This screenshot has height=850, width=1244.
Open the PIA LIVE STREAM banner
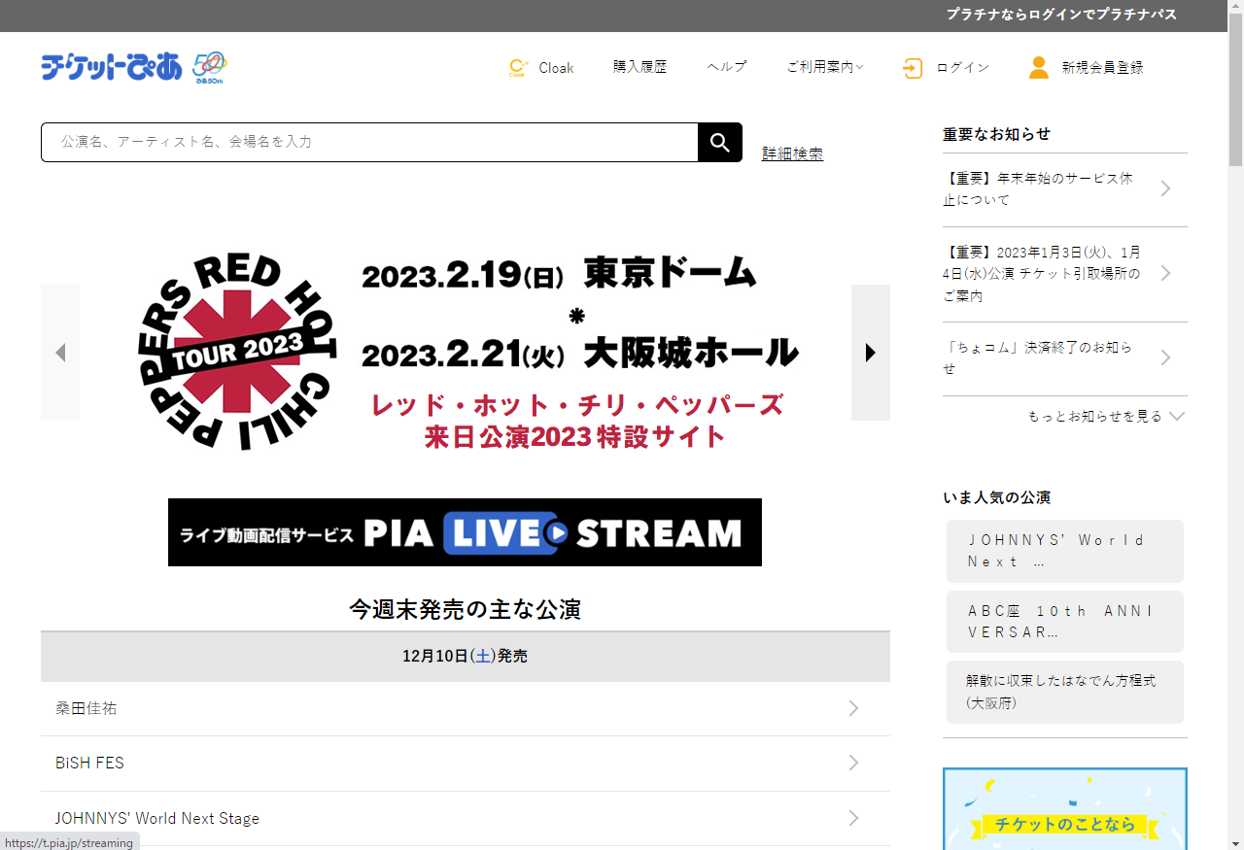click(x=465, y=532)
